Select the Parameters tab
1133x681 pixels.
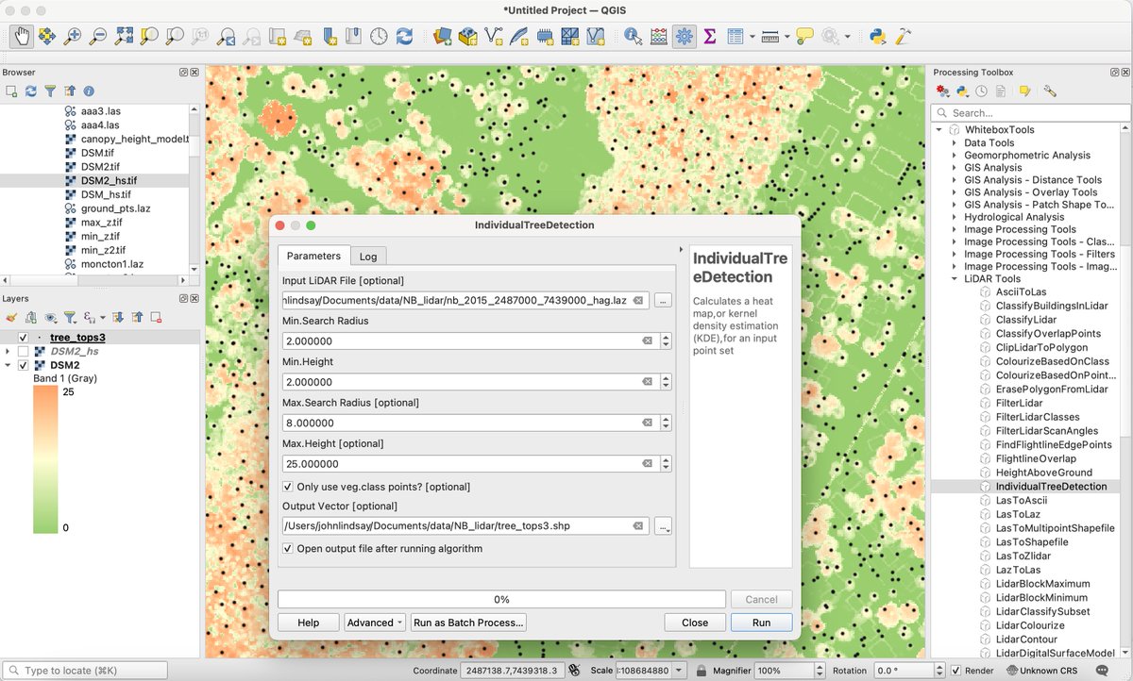(x=313, y=255)
